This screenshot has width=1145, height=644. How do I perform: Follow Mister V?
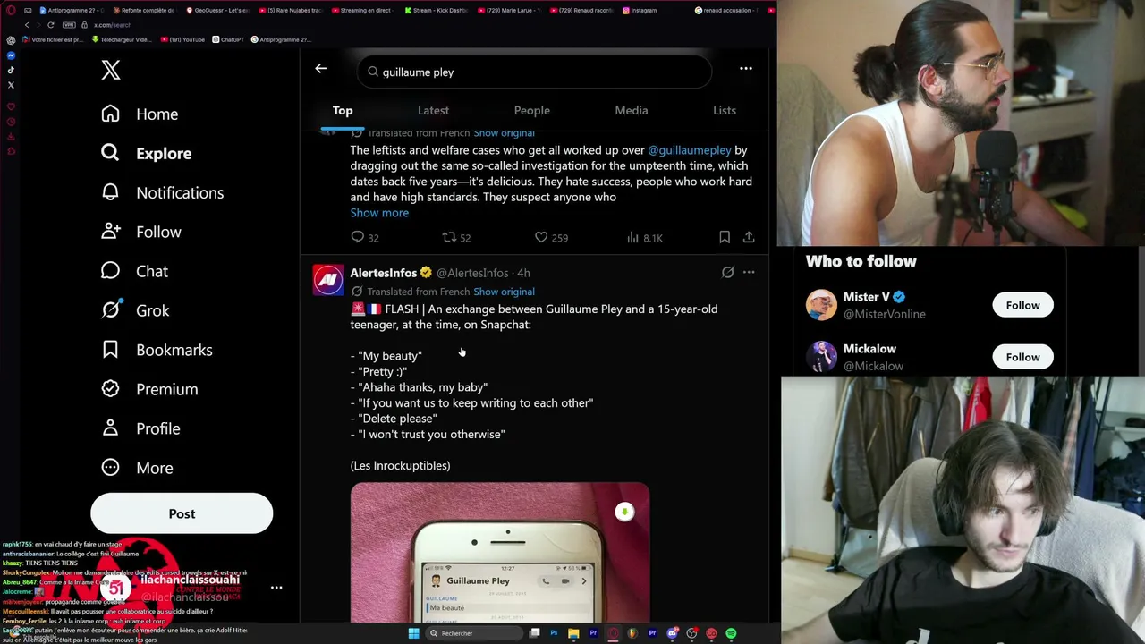point(1022,305)
